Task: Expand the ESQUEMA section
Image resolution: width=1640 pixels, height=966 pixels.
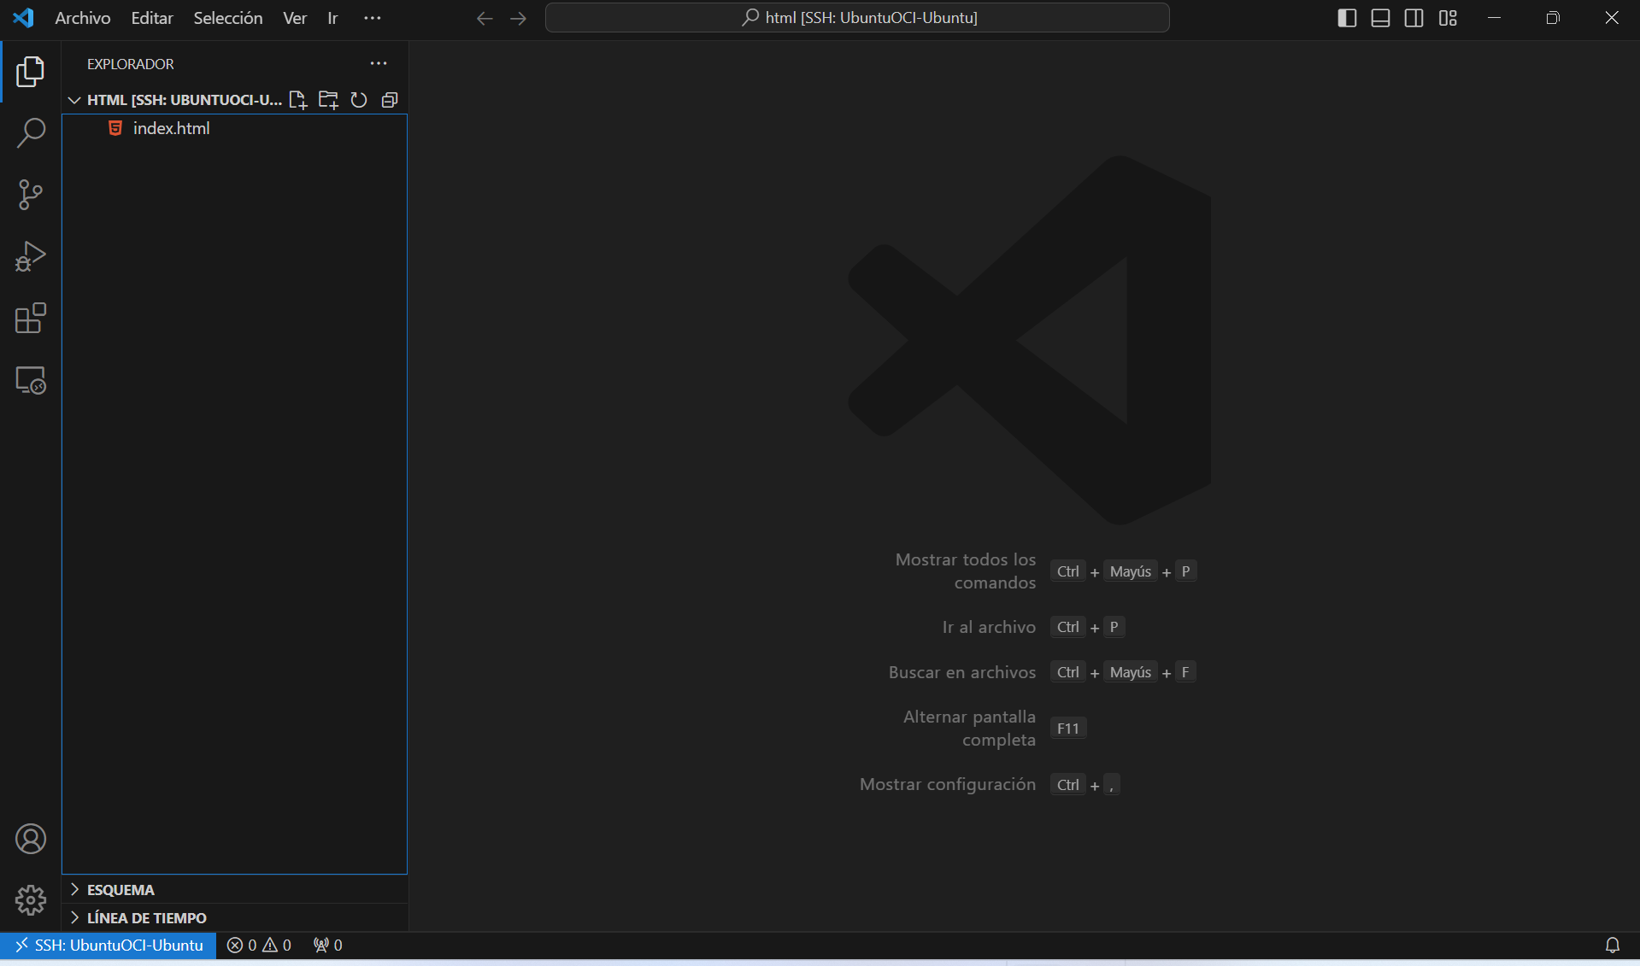Action: click(235, 889)
